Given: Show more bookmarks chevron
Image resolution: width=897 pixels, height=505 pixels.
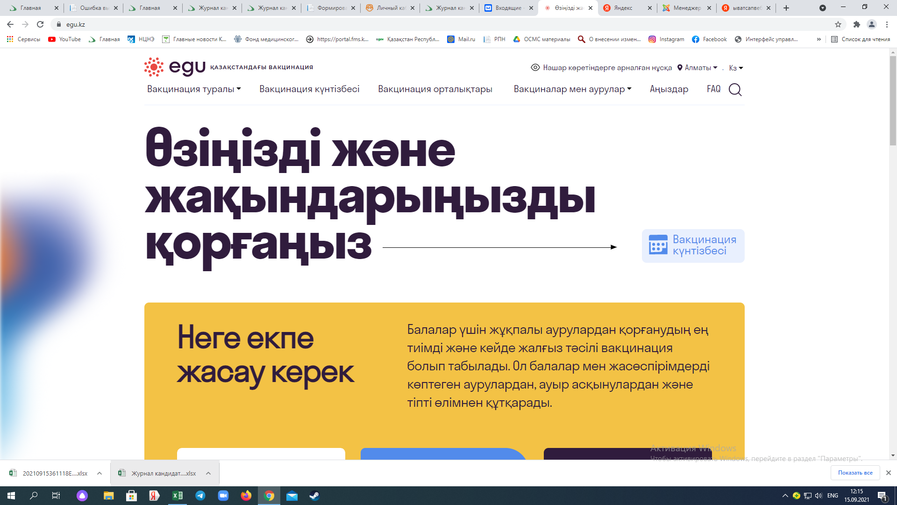Looking at the screenshot, I should [819, 39].
